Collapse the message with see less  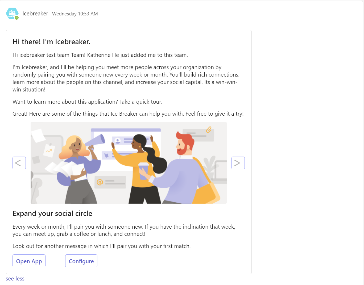click(x=15, y=278)
